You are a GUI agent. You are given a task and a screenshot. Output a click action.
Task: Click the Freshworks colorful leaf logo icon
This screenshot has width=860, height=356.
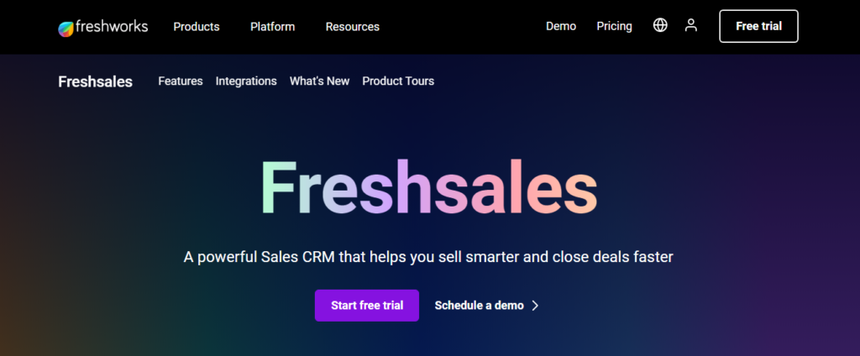click(66, 28)
